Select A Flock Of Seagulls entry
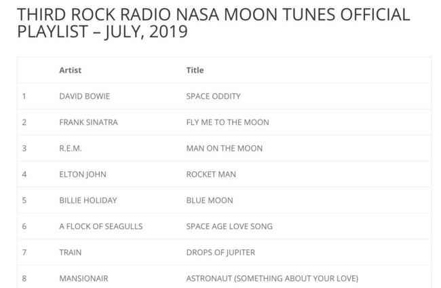441x288 pixels. tap(101, 226)
